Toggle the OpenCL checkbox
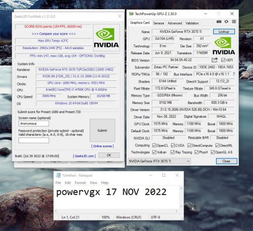 [x=154, y=145]
